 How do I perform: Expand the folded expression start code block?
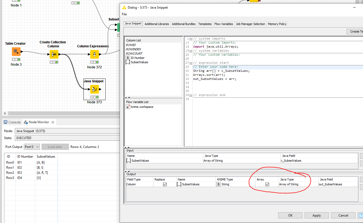tap(191, 63)
